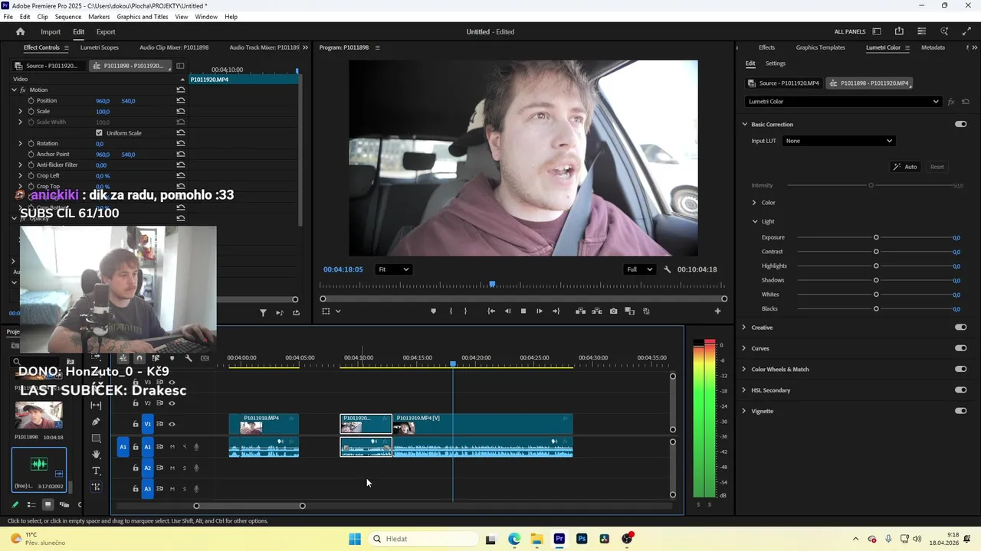This screenshot has width=981, height=551.
Task: Switch to Graphics Templates tab
Action: [x=820, y=47]
